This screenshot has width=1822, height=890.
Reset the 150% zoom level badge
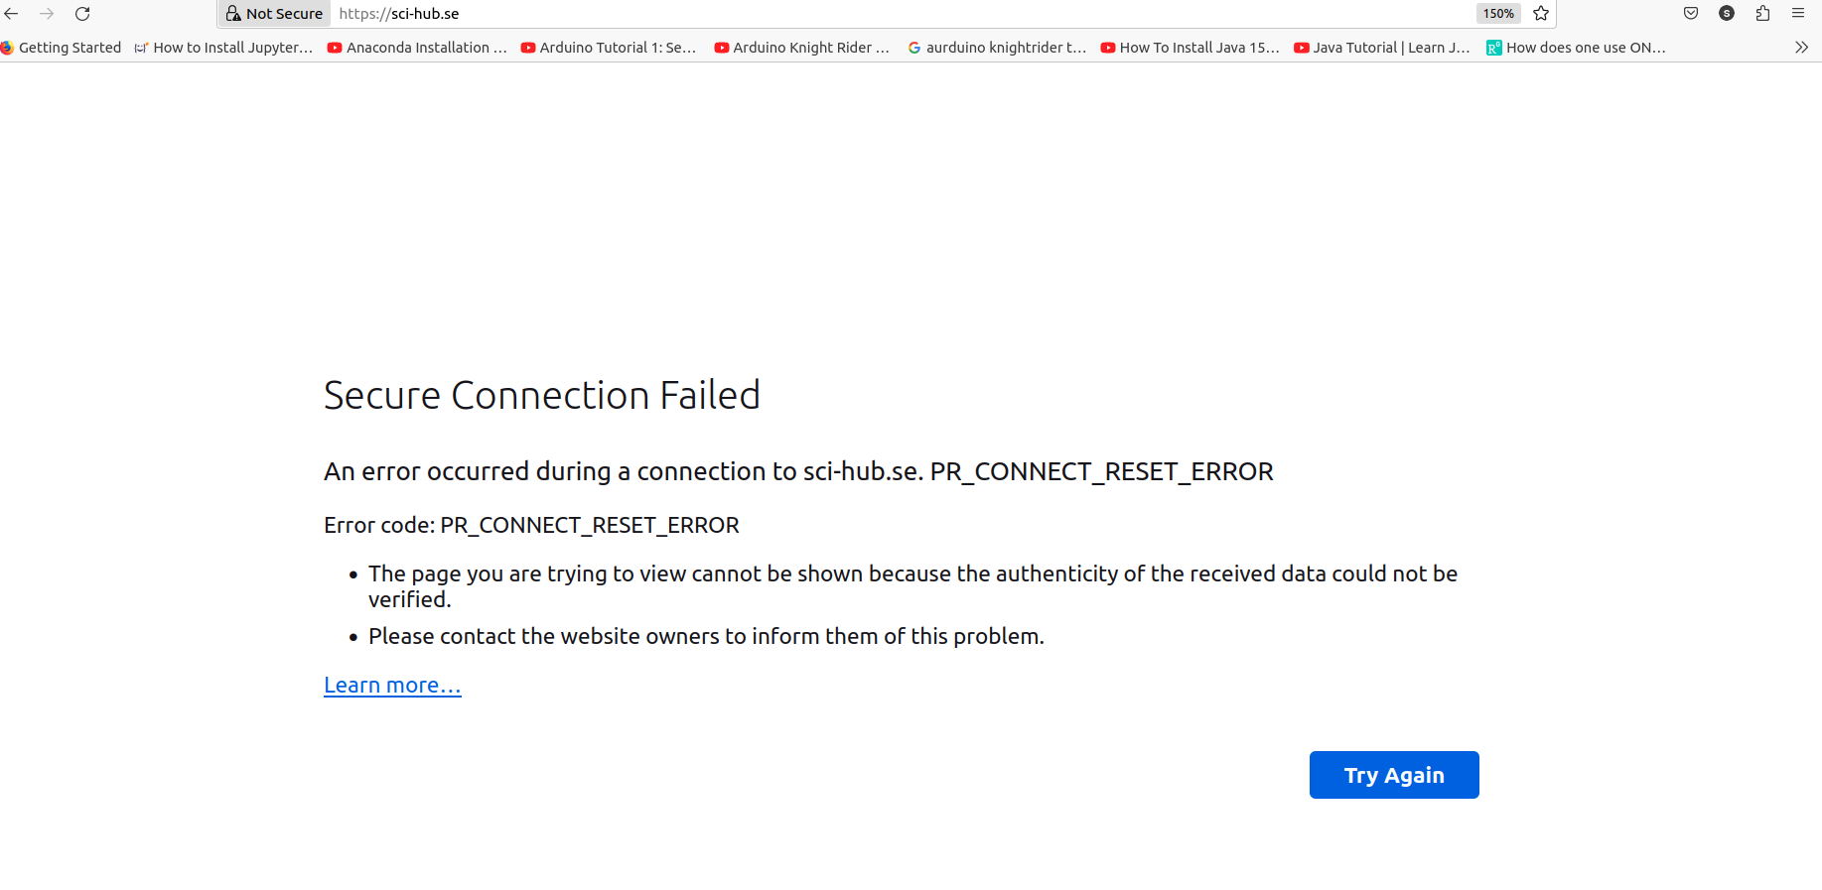[x=1498, y=14]
